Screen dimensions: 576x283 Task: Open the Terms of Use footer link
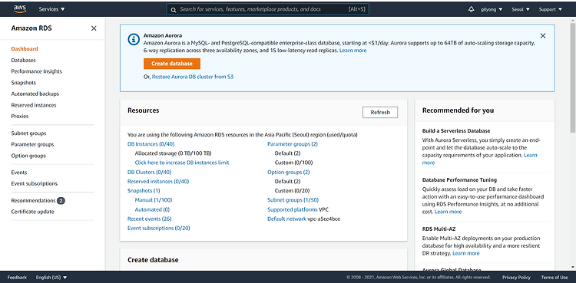(554, 278)
